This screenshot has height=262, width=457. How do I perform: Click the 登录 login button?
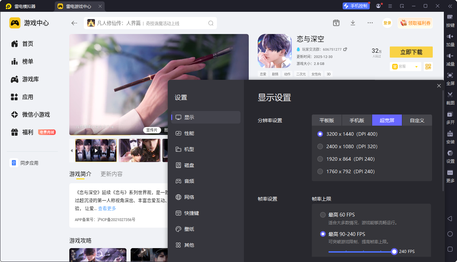(x=387, y=23)
